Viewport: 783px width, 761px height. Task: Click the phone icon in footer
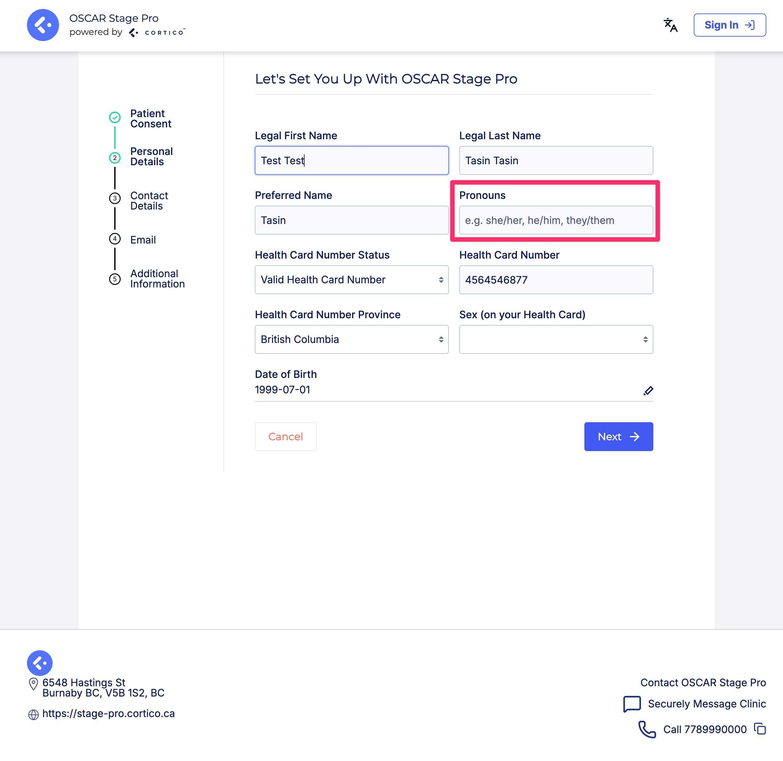tap(647, 730)
